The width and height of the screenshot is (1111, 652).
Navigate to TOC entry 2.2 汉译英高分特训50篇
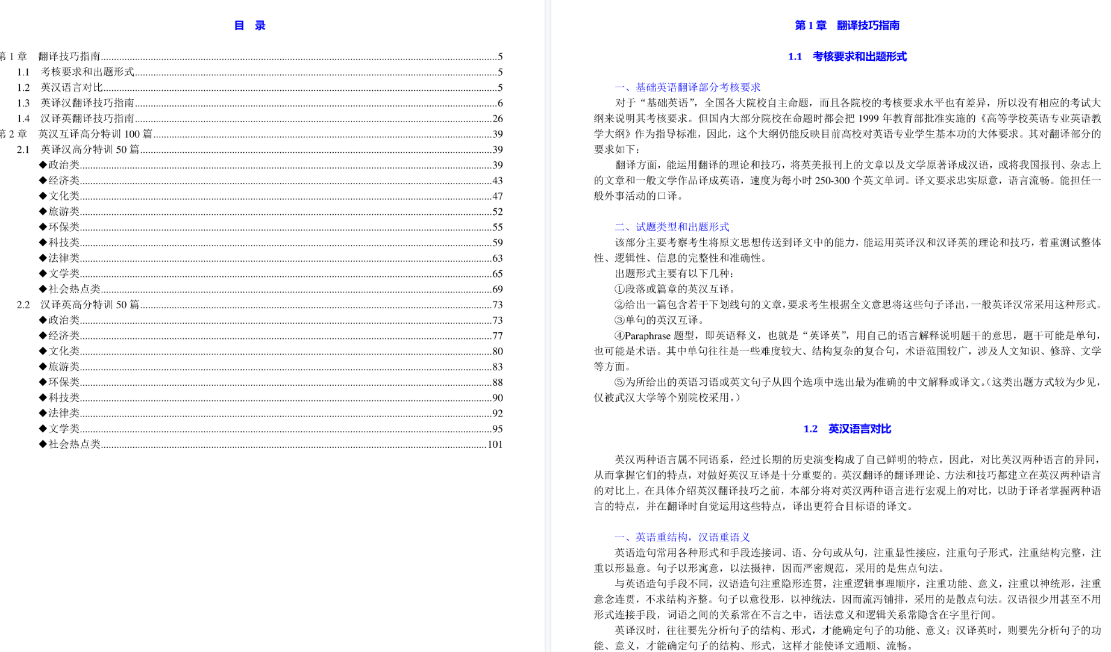[x=89, y=305]
